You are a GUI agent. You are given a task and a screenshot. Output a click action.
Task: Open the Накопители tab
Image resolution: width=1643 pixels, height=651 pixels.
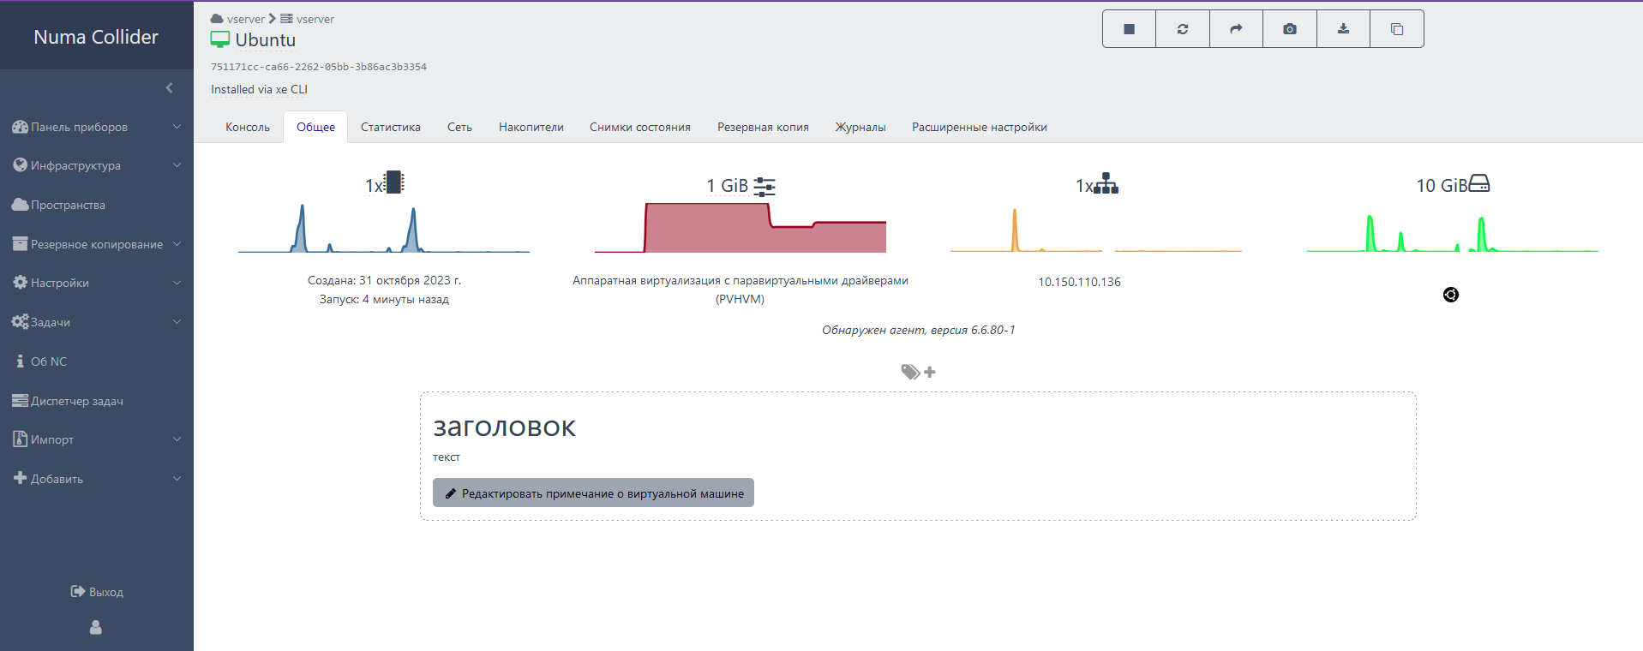(x=531, y=127)
